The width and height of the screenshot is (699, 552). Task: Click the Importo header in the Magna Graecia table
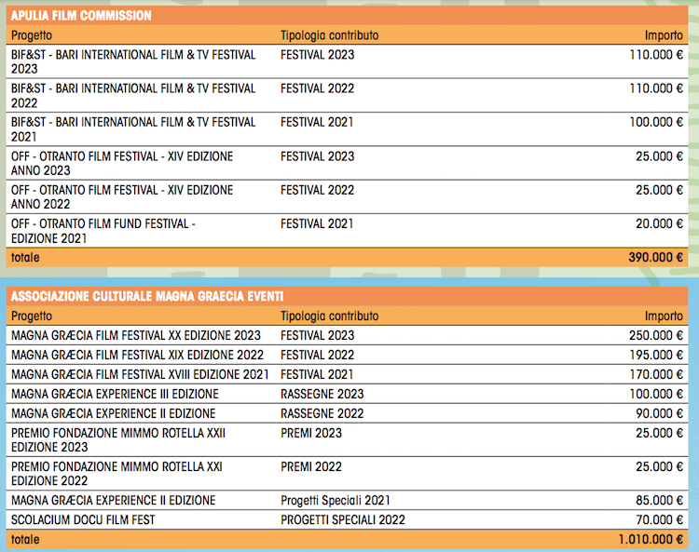point(664,316)
